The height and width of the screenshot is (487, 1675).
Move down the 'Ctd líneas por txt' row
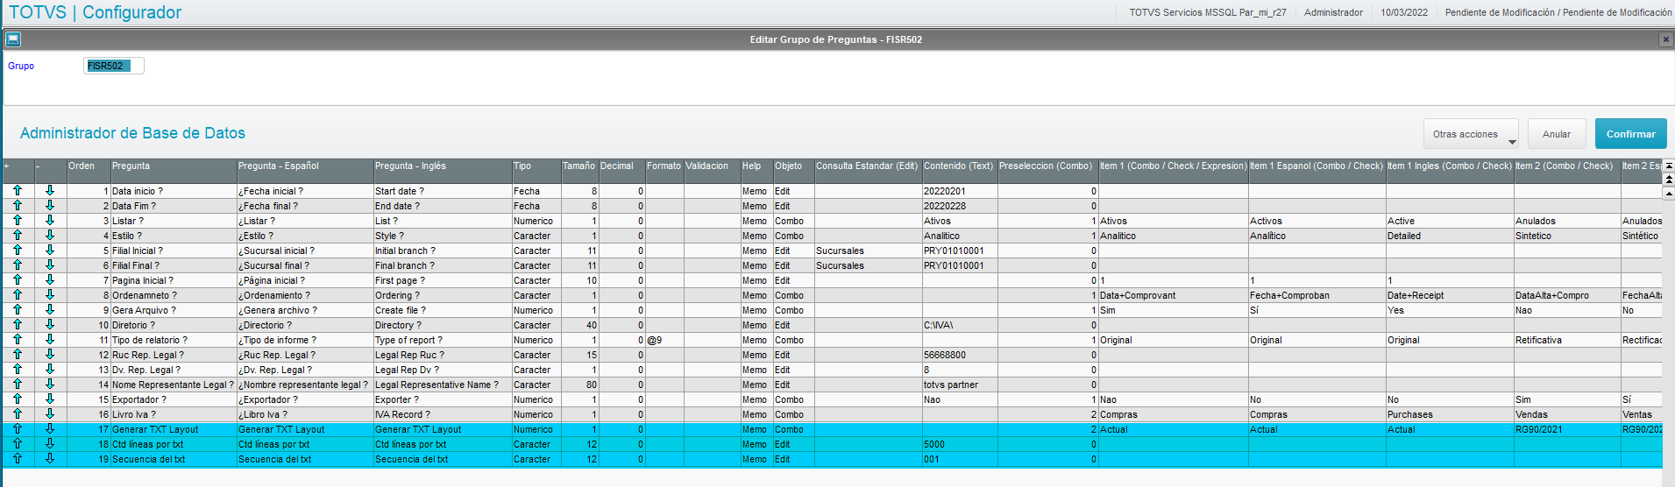pos(50,443)
